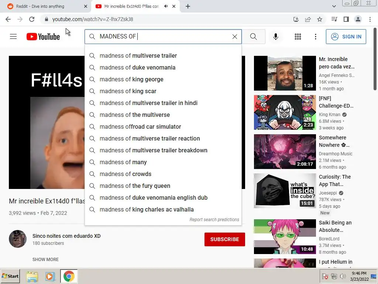Choose madness of duke venomania english dub
378x284 pixels.
coord(163,197)
